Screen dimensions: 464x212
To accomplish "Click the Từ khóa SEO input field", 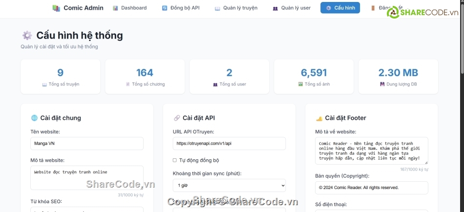I will [87, 210].
